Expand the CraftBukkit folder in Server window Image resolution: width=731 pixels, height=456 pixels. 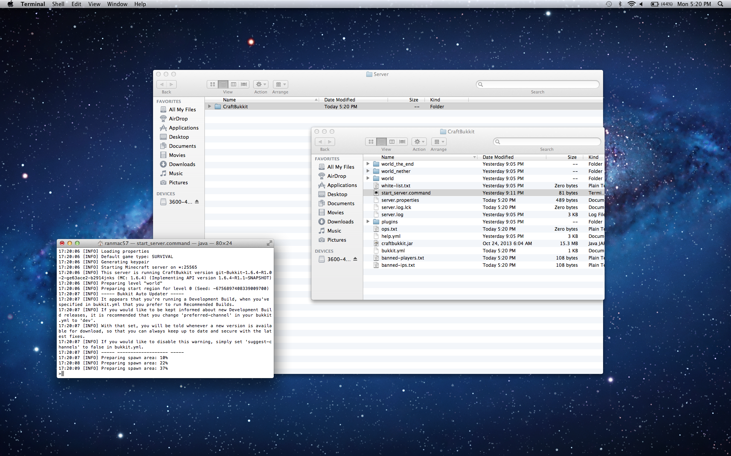pos(209,106)
